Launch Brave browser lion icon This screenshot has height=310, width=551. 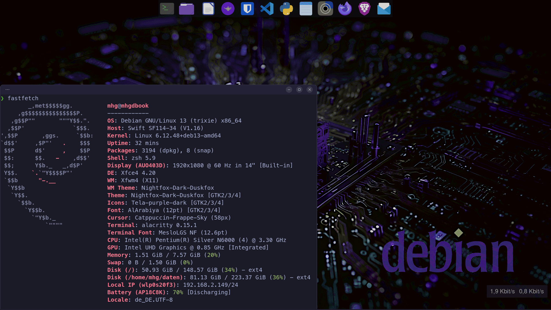364,9
